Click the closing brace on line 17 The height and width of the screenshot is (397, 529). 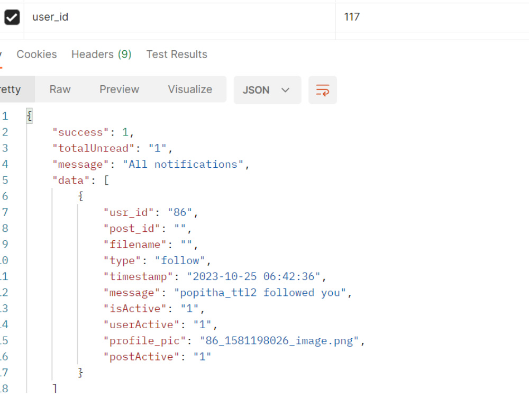click(80, 373)
